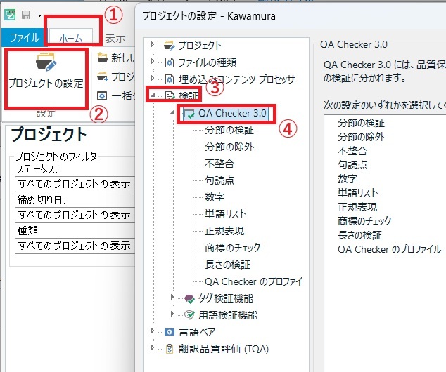Open the ファイル tab

(x=25, y=38)
